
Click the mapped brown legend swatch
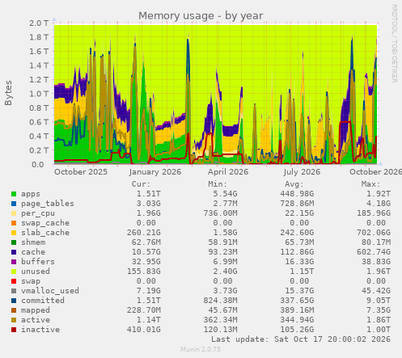14,310
